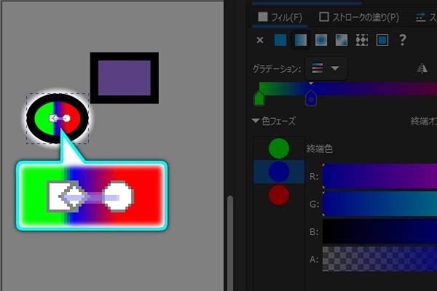Adjust the A alpha slider
This screenshot has width=437, height=291.
point(379,259)
